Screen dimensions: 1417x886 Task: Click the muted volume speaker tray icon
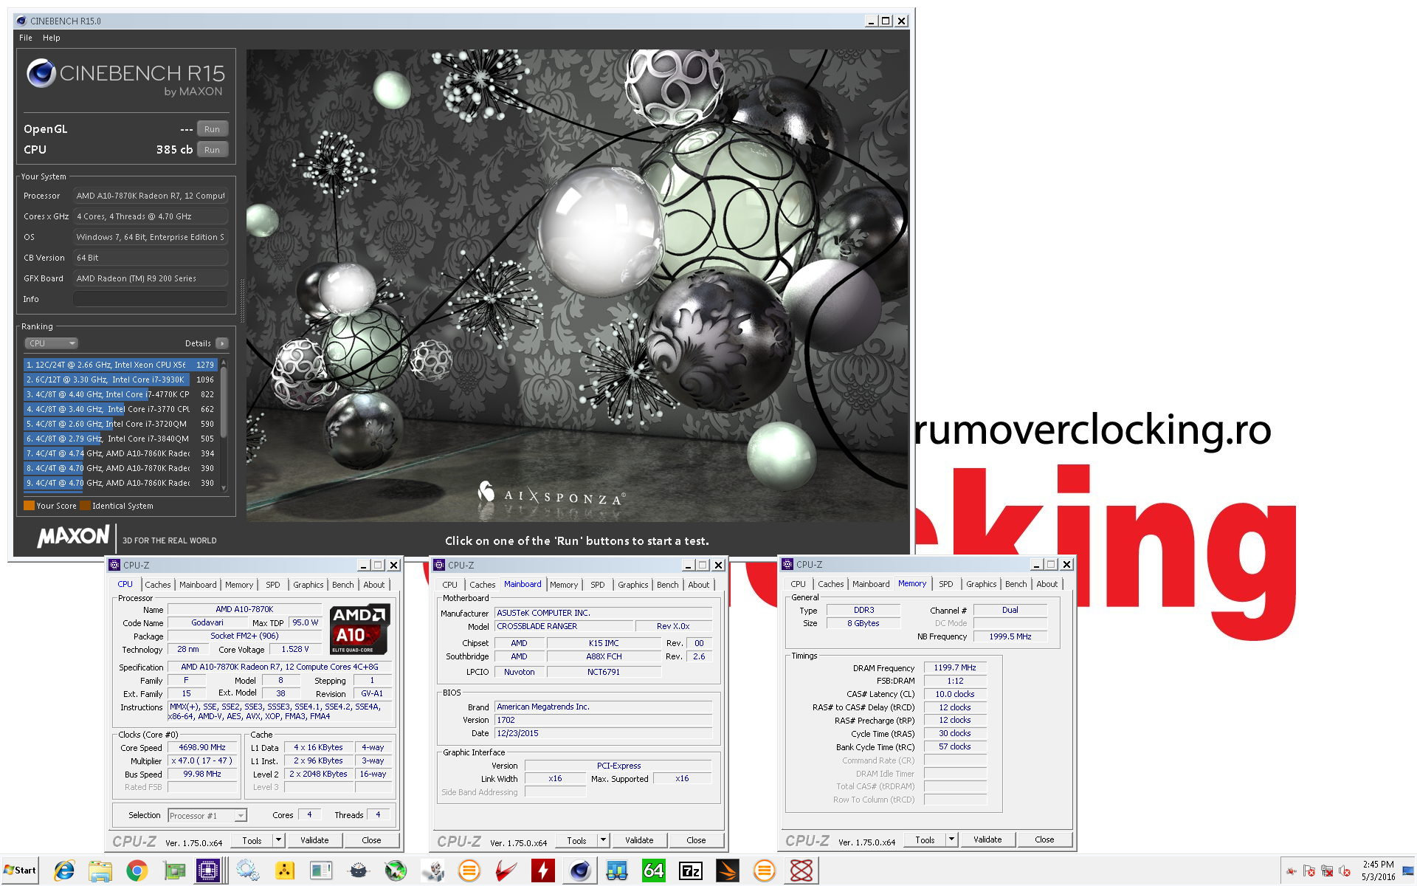(1345, 871)
